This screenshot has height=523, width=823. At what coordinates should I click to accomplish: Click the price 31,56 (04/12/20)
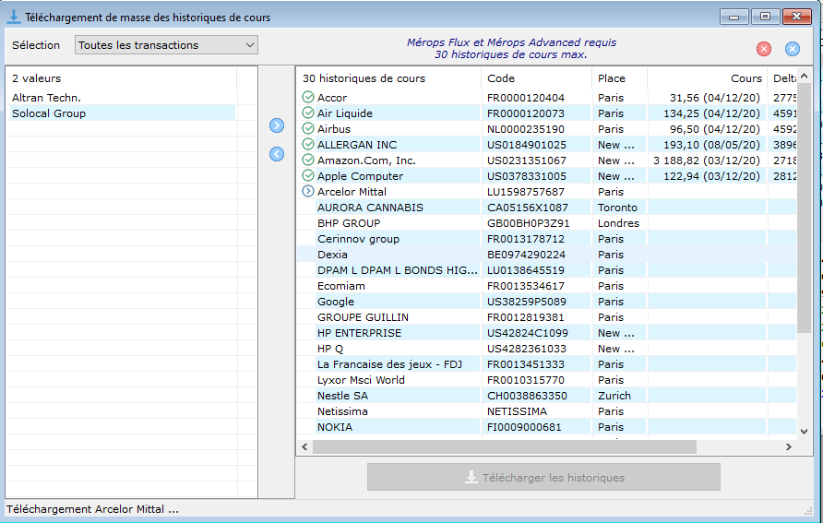click(715, 98)
